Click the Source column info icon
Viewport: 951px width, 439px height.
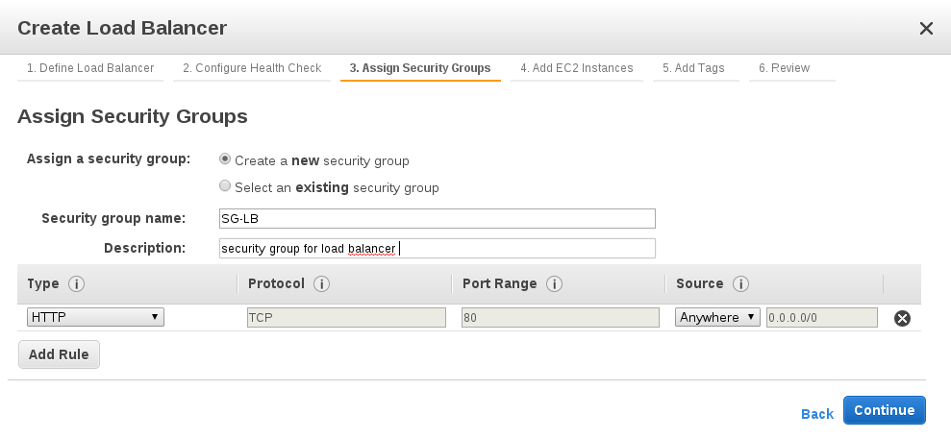click(740, 284)
